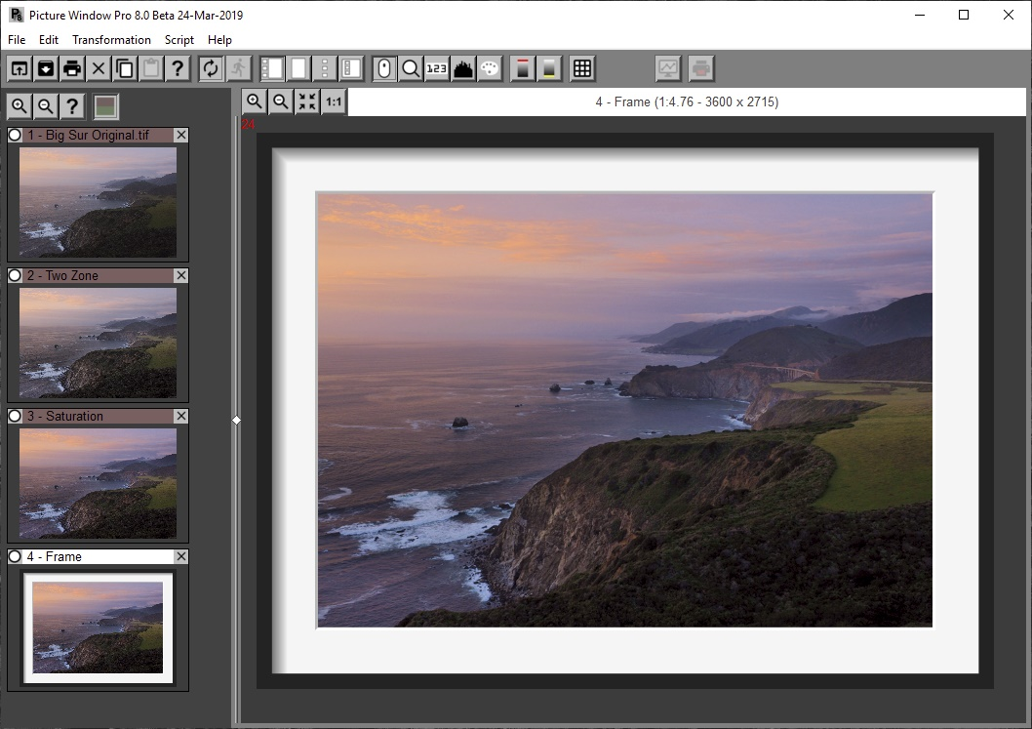Select the color Probe tool
Viewport: 1032px width, 729px height.
(385, 68)
